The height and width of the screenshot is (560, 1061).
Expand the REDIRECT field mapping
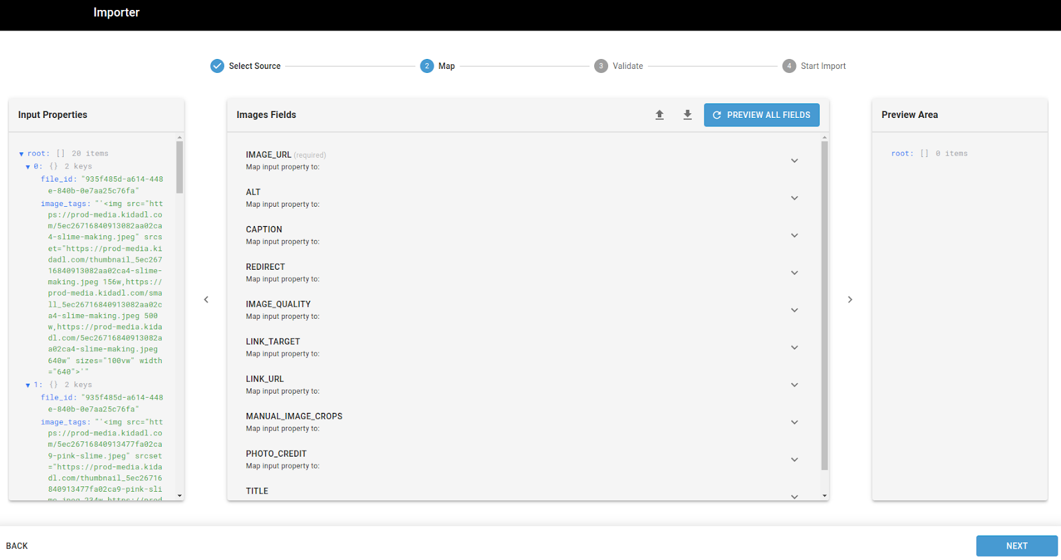click(x=794, y=273)
